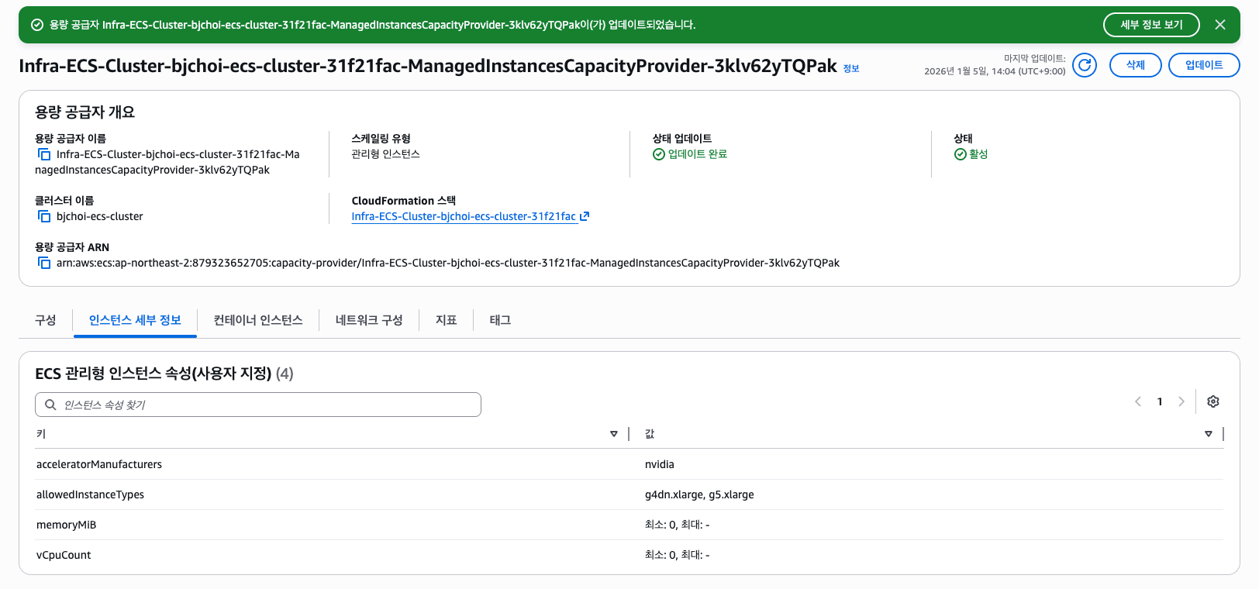The image size is (1259, 589).
Task: Select the memoryMiB key cell
Action: [x=67, y=525]
